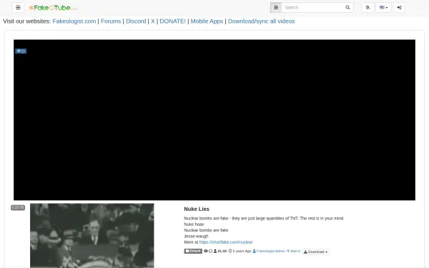Viewport: 429px width, 268px height.
Task: Open the shortfake.com/nuclear link
Action: (x=226, y=242)
